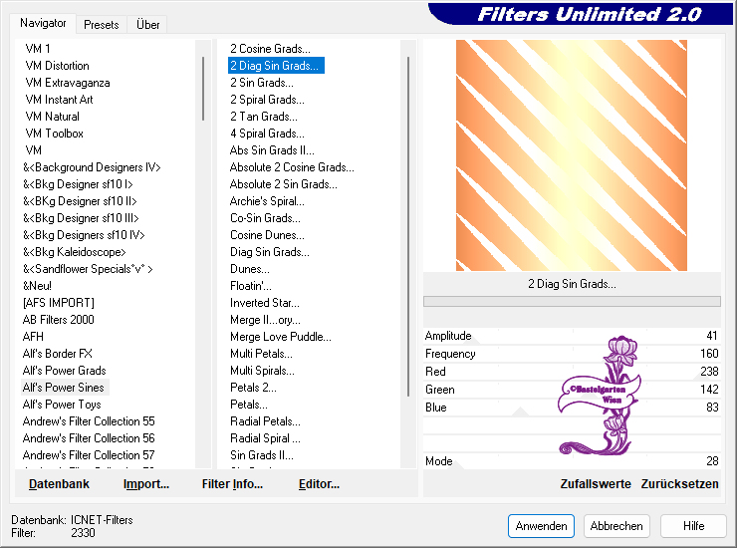Select Alf's Power Grads category
This screenshot has width=737, height=548.
64,371
